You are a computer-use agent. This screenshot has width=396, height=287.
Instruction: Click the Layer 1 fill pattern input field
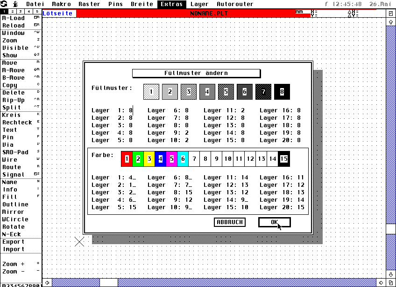131,110
